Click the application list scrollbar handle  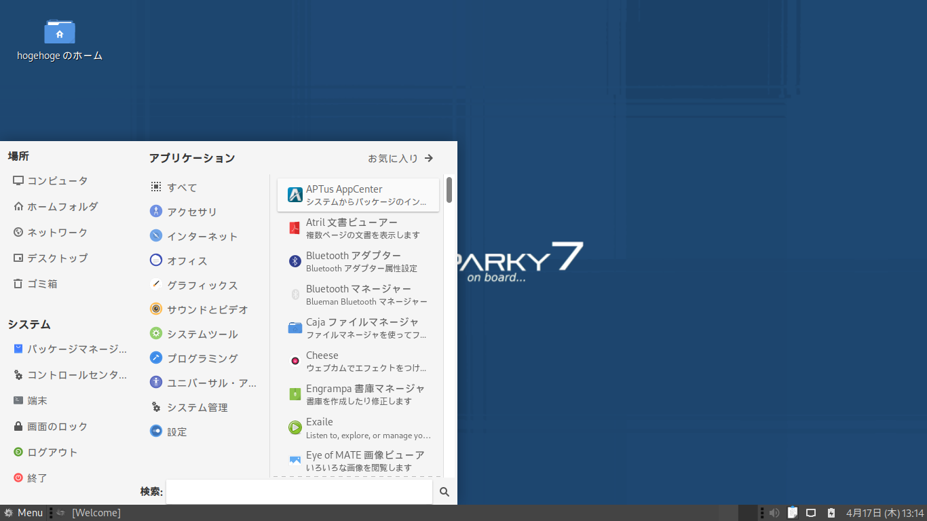coord(449,189)
